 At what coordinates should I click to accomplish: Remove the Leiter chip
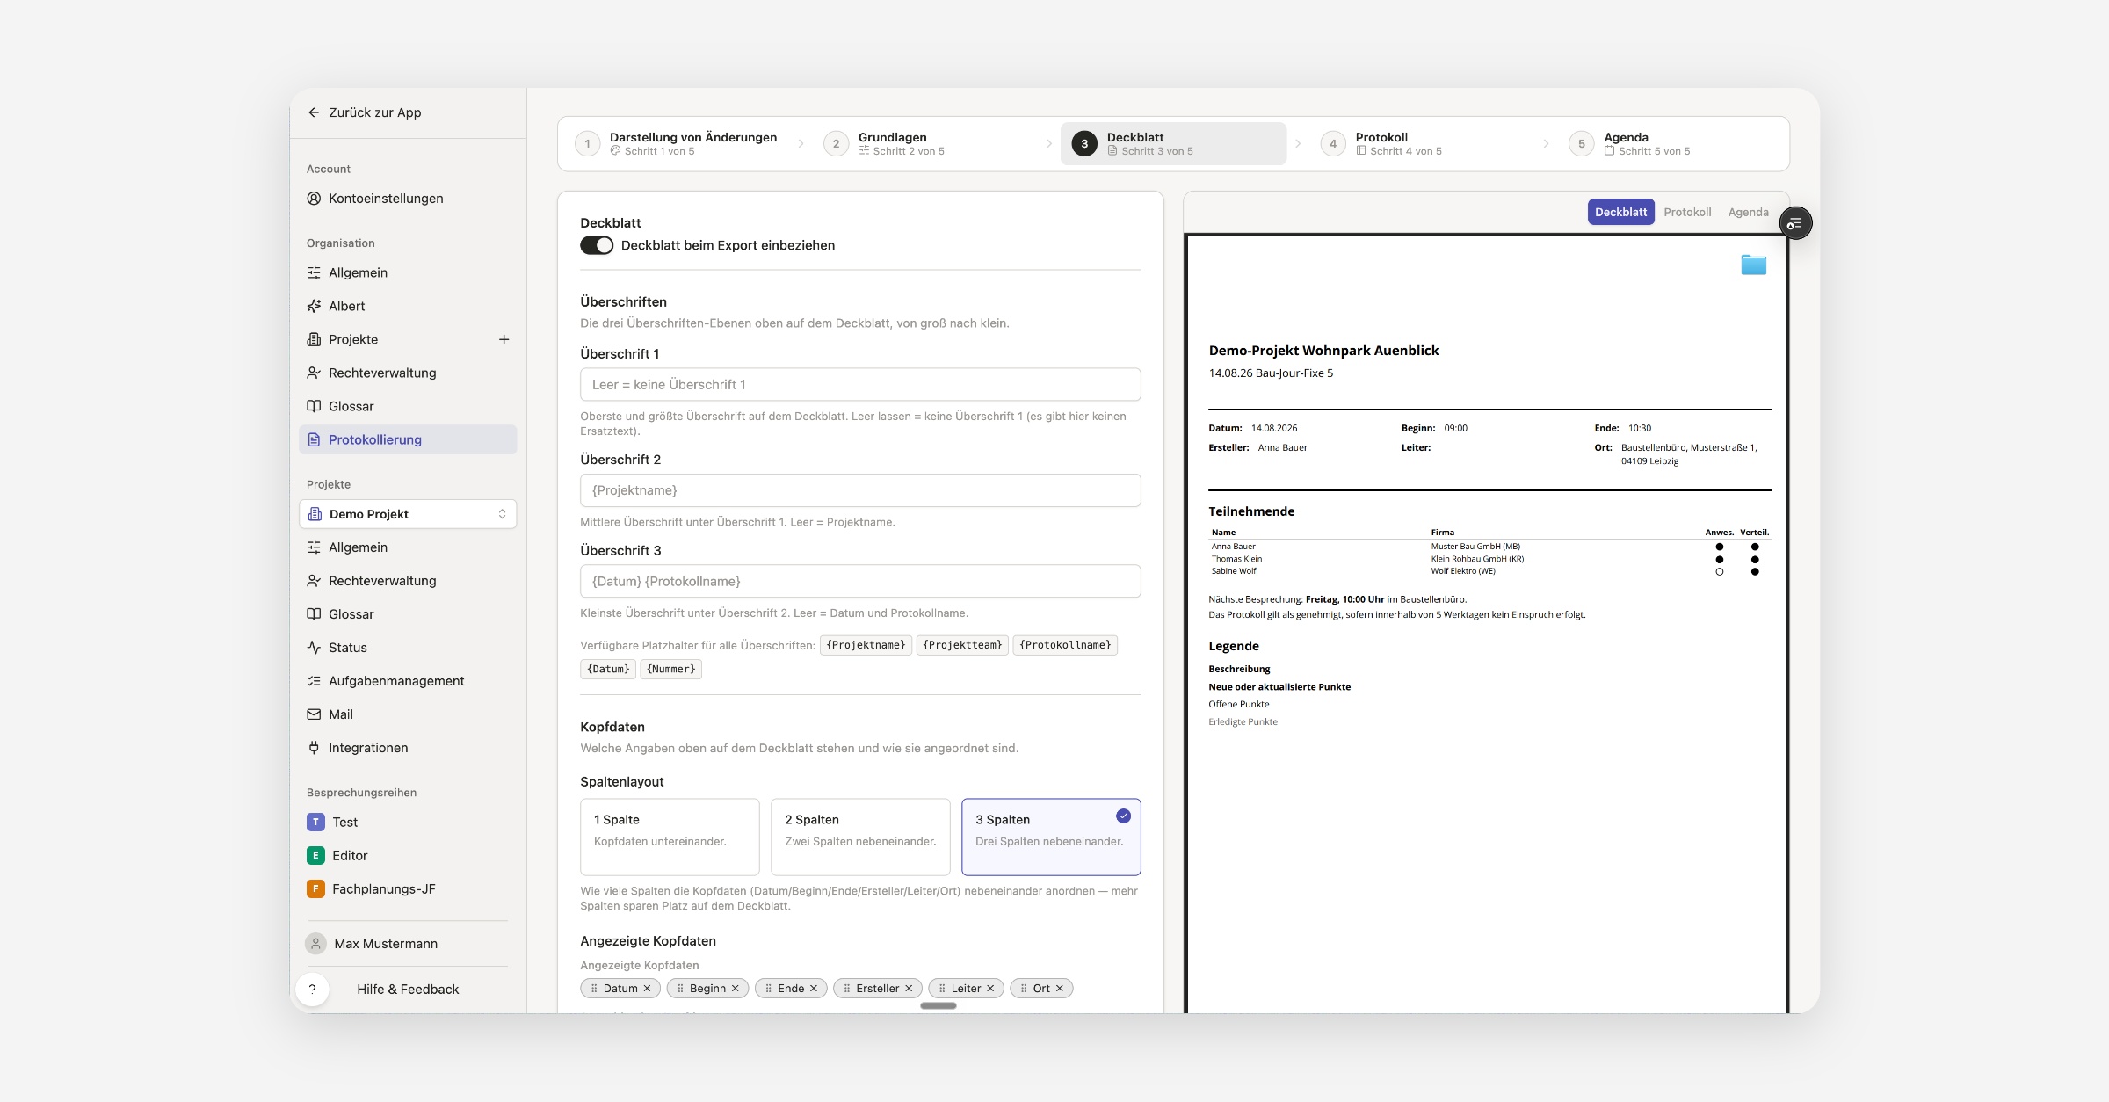pyautogui.click(x=990, y=989)
